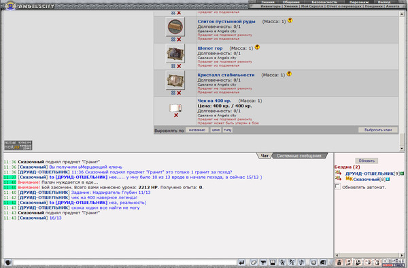Drop the Кристалл стабильности item with red X

179,93
